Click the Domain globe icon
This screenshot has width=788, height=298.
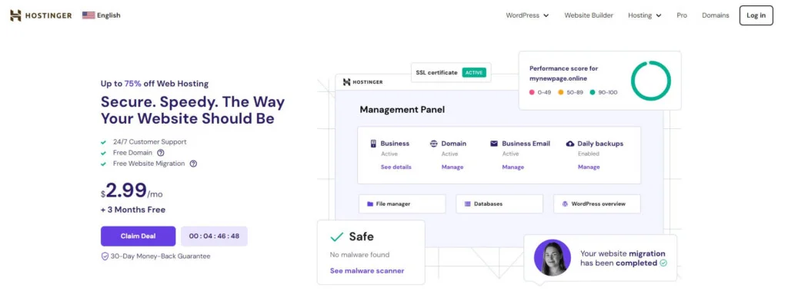(x=434, y=144)
